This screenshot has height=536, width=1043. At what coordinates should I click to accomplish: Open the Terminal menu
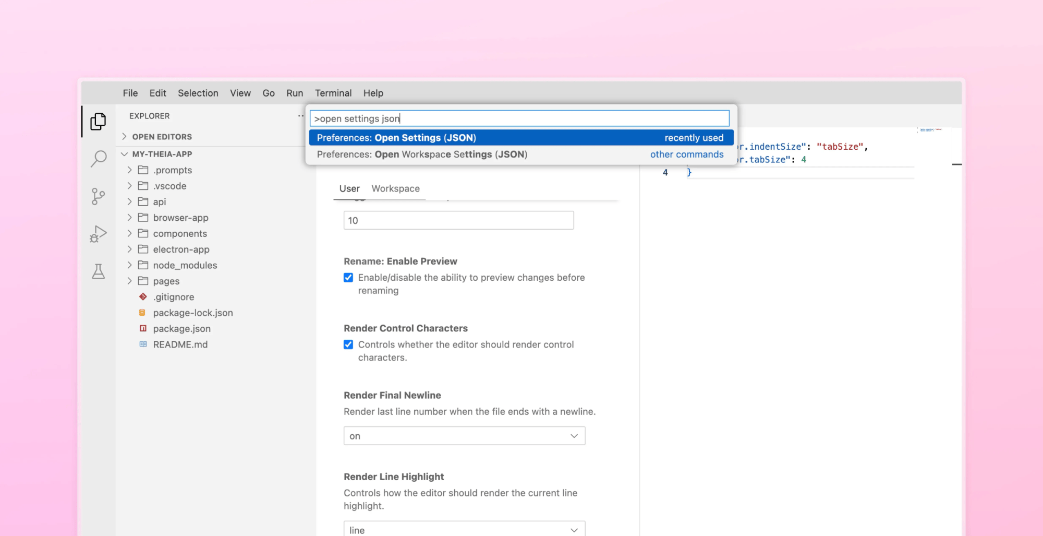click(x=333, y=93)
